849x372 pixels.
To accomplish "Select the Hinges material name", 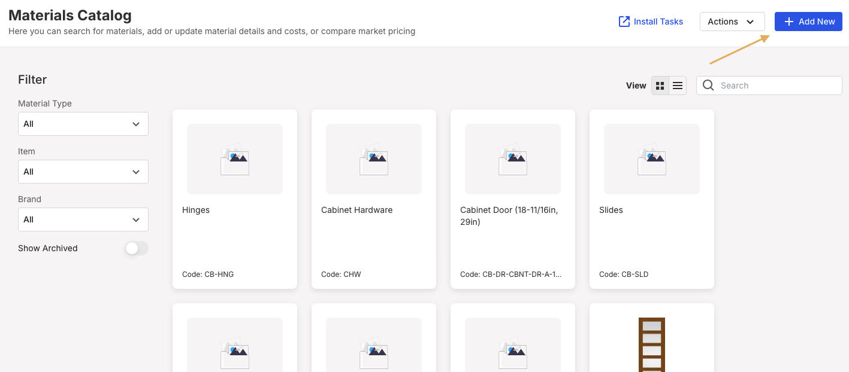I will coord(196,210).
